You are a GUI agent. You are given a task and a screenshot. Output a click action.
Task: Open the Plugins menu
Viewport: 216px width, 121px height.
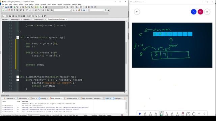[x=60, y=4]
